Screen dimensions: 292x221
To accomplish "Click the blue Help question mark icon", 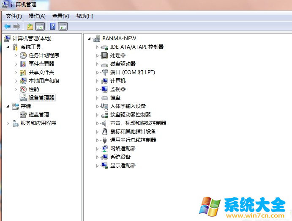I will point(52,26).
